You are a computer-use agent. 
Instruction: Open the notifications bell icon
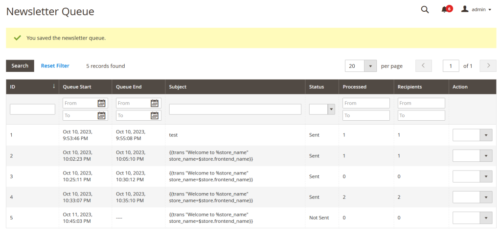click(x=444, y=10)
